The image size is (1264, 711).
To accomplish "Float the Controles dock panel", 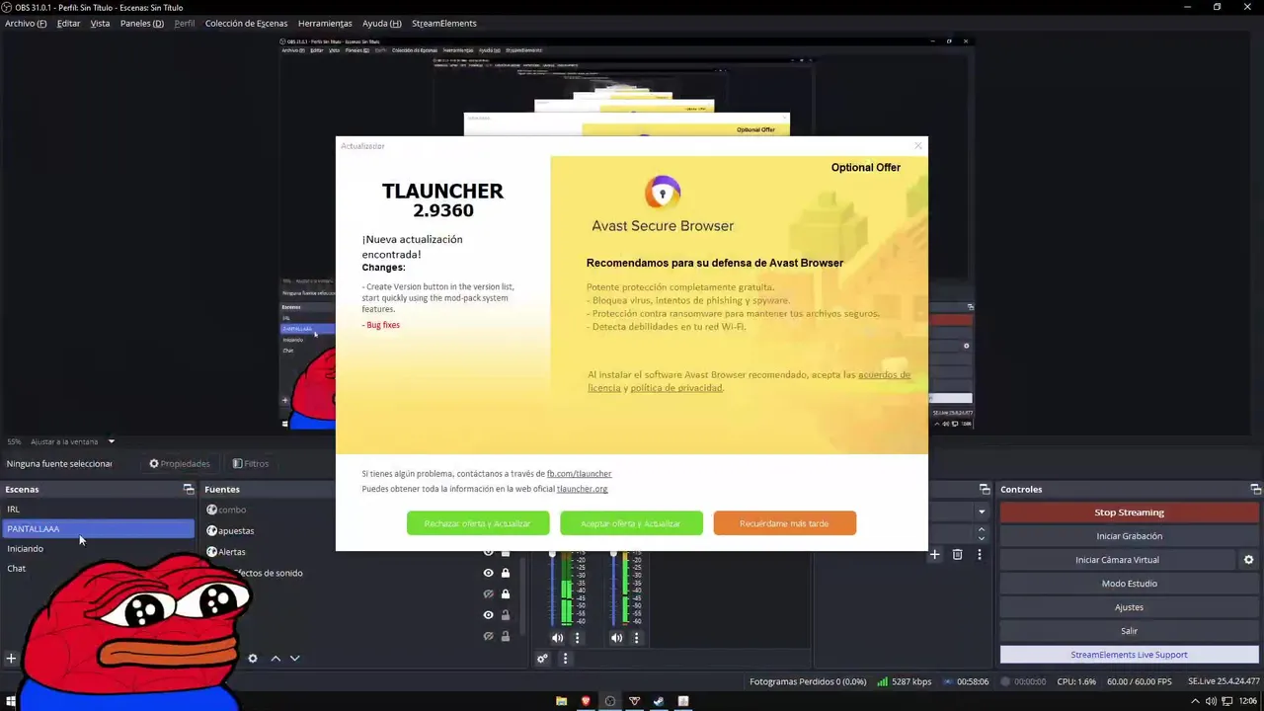I will pos(1255,489).
